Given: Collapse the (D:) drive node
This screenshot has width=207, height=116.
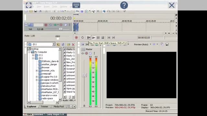Looking at the screenshot, I should (x=33, y=58).
